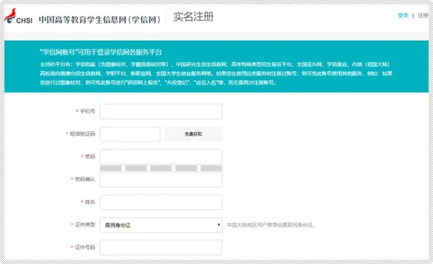Open the 注册 link at top right
This screenshot has height=264, width=433.
pyautogui.click(x=423, y=15)
